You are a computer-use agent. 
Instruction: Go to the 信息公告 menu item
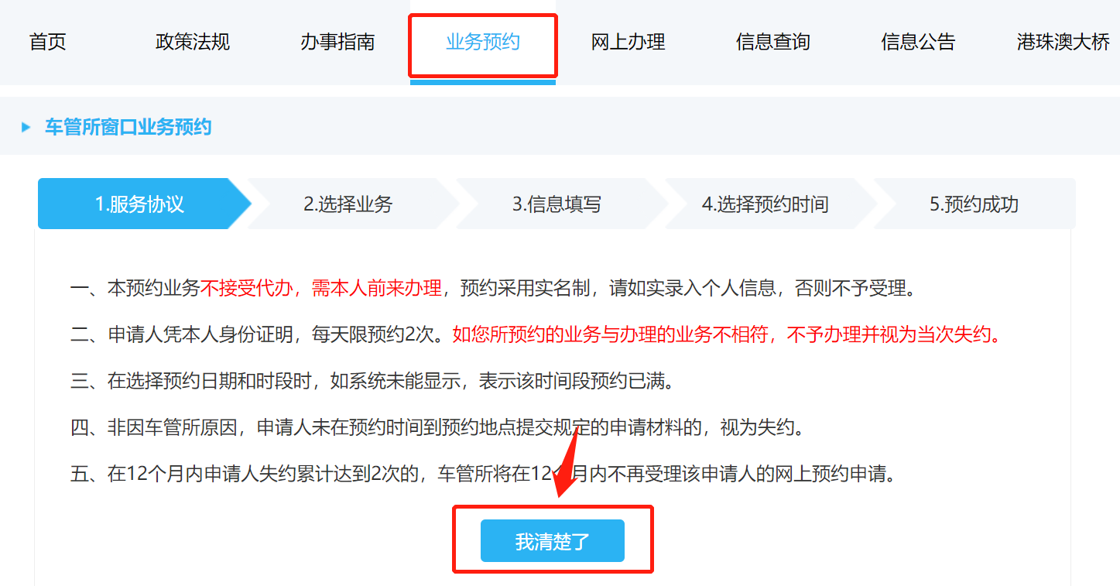tap(918, 42)
